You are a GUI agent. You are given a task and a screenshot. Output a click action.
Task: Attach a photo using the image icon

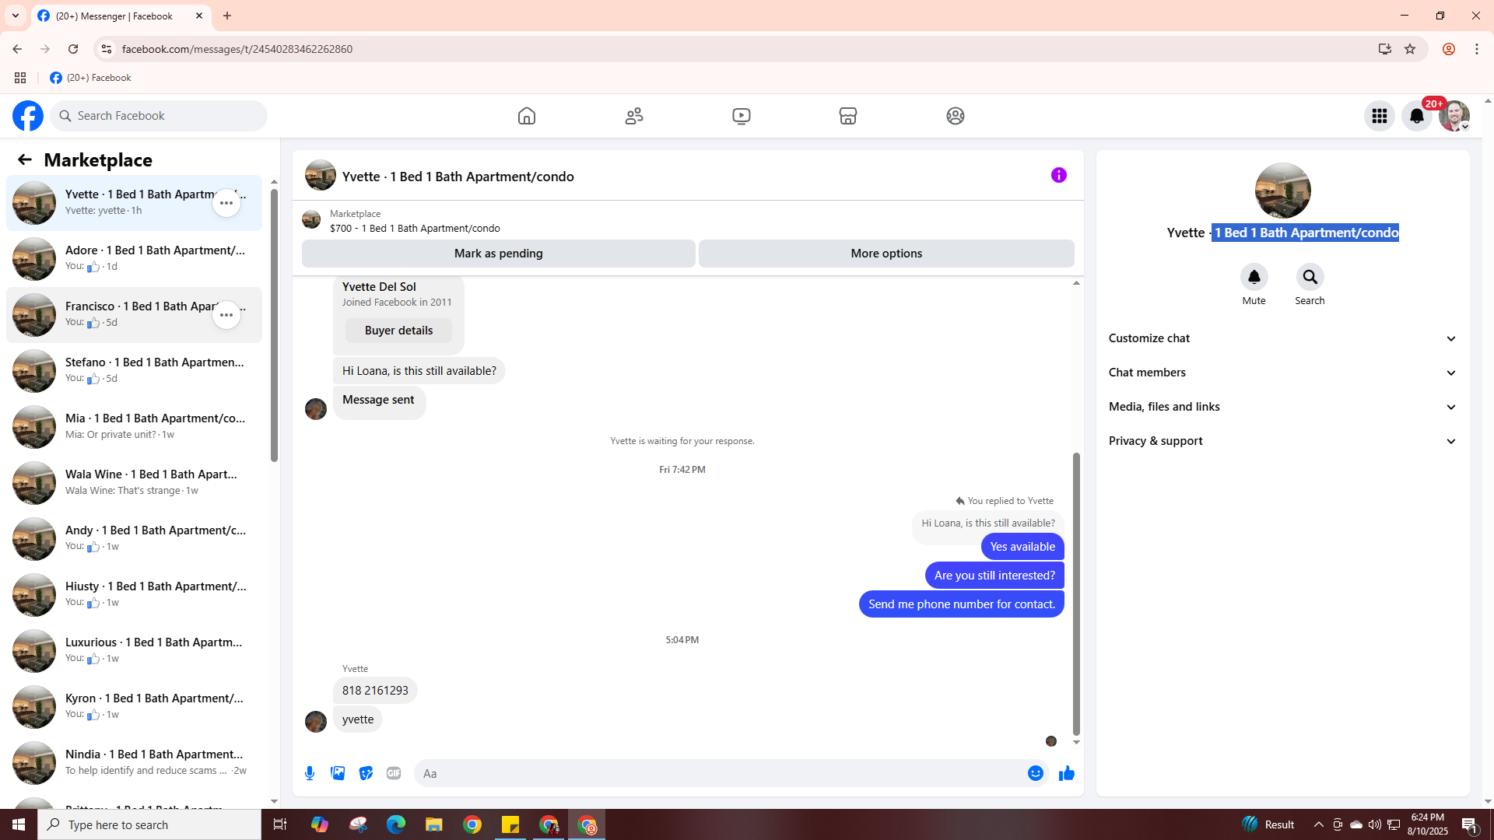[338, 773]
